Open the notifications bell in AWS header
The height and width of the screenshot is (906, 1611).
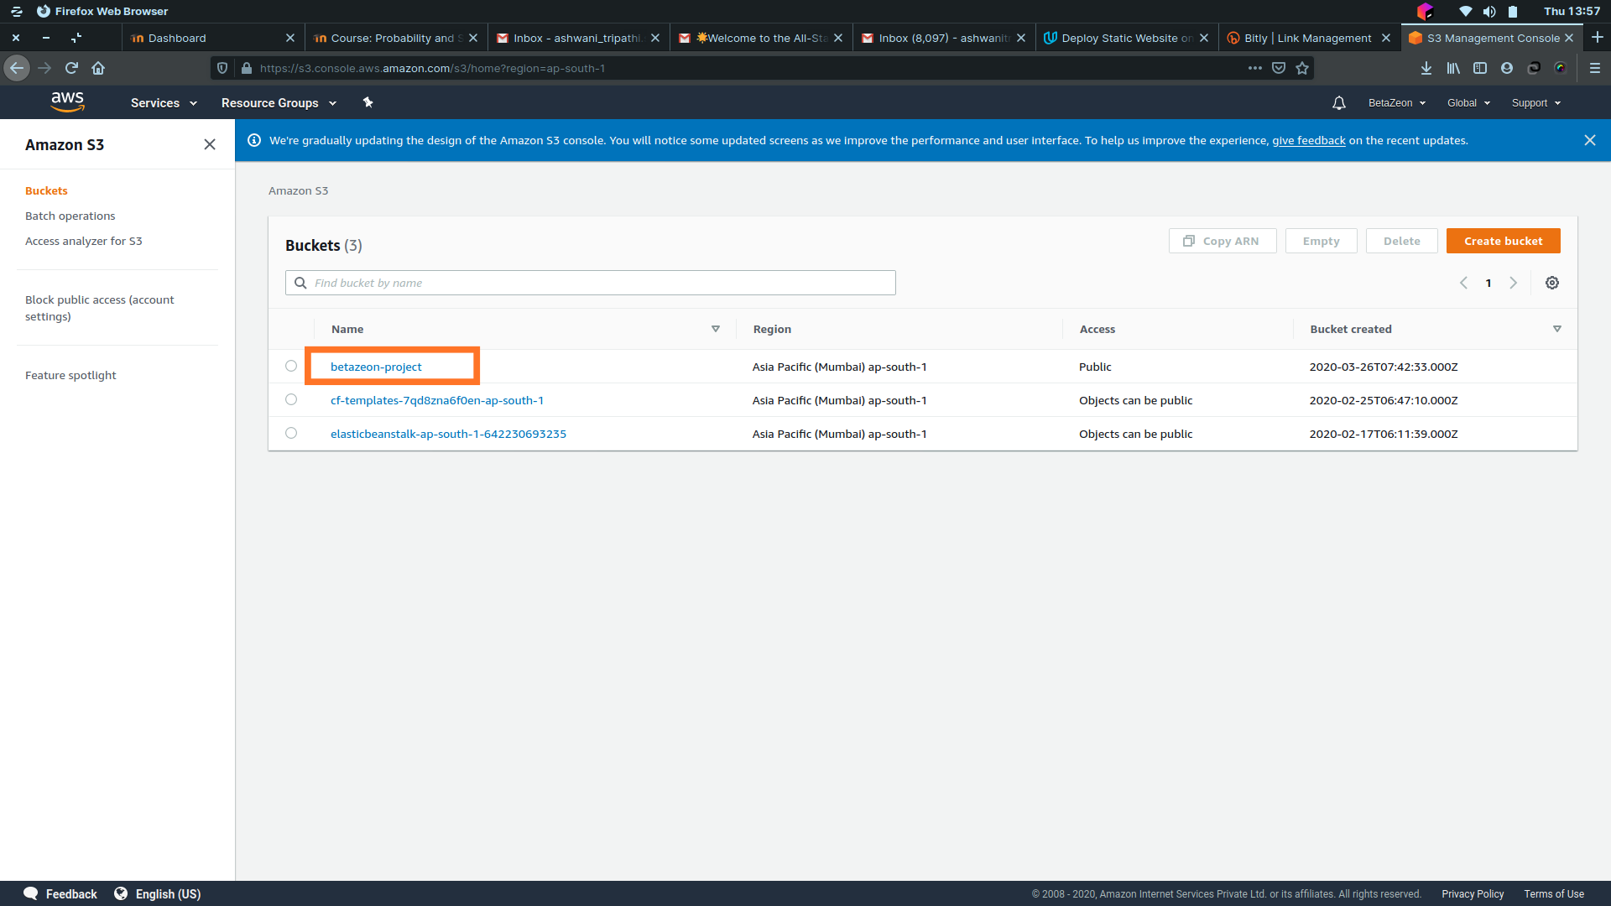click(1339, 102)
